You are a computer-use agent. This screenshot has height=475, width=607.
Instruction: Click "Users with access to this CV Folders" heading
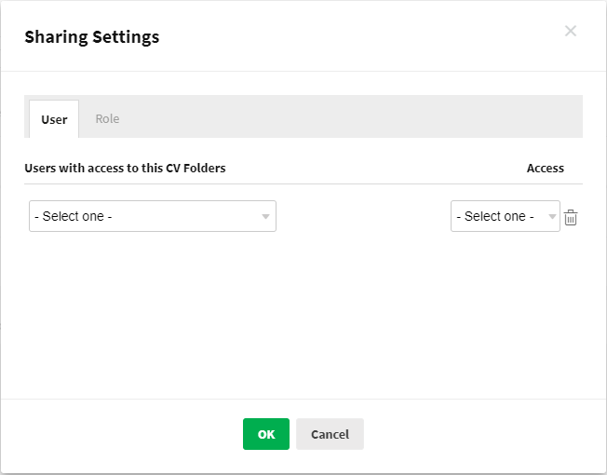[x=125, y=169]
